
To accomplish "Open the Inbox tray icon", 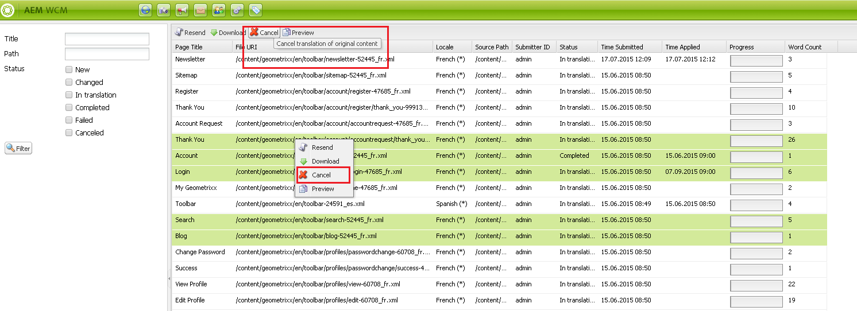I will pyautogui.click(x=200, y=10).
